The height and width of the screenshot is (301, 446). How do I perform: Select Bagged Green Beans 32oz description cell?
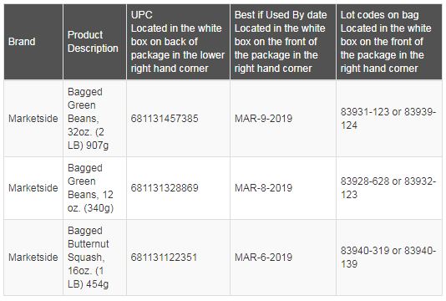tap(94, 119)
